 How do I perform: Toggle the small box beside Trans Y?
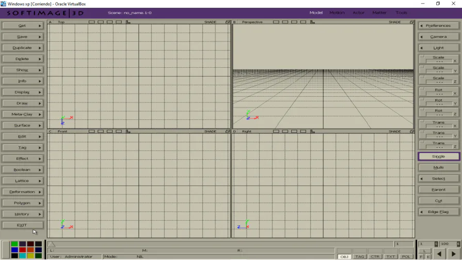point(422,132)
